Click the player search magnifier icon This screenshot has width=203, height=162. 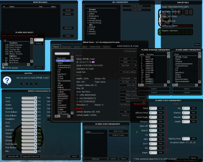72,54
